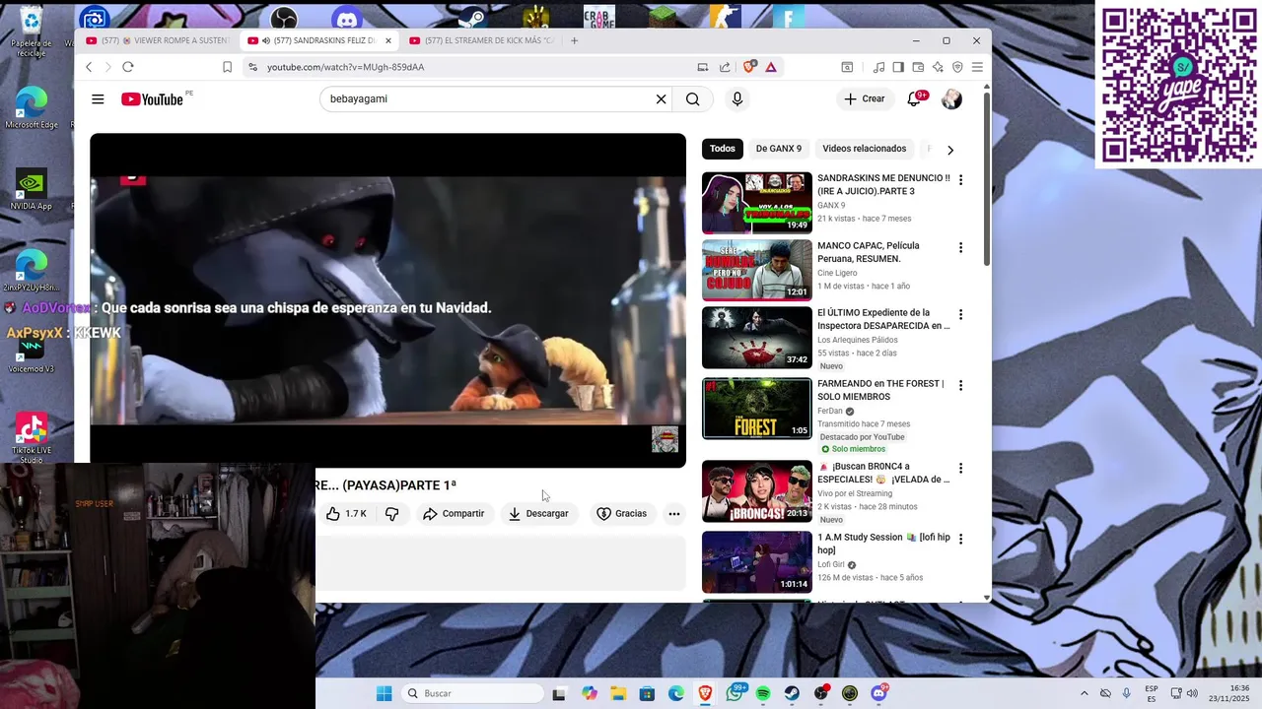Click the Crear create button
The image size is (1262, 709).
point(865,98)
